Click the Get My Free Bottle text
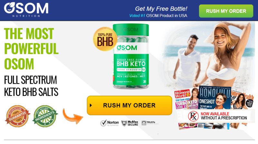 click(161, 9)
